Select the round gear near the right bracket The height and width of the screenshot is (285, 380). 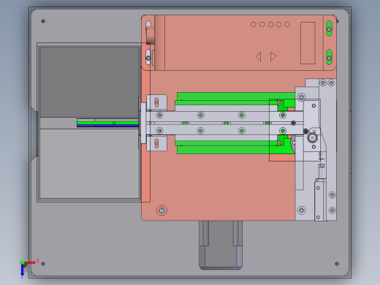click(312, 138)
